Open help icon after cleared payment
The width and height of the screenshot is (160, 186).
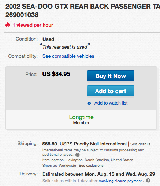[148, 181]
